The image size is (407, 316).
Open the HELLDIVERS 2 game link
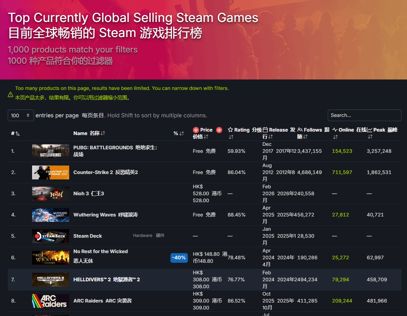point(106,279)
